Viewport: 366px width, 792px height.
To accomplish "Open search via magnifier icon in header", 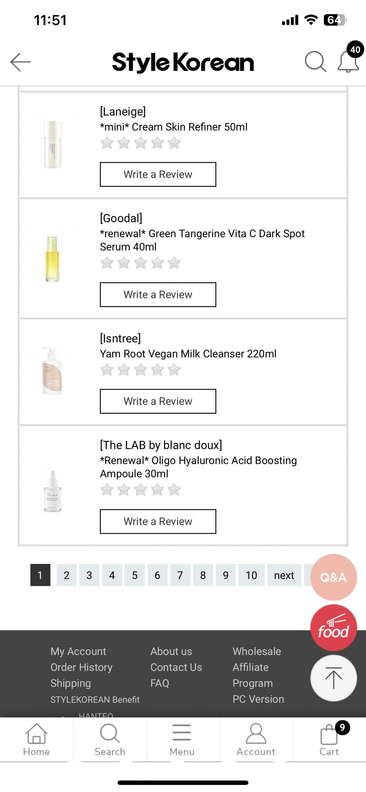I will [x=315, y=61].
